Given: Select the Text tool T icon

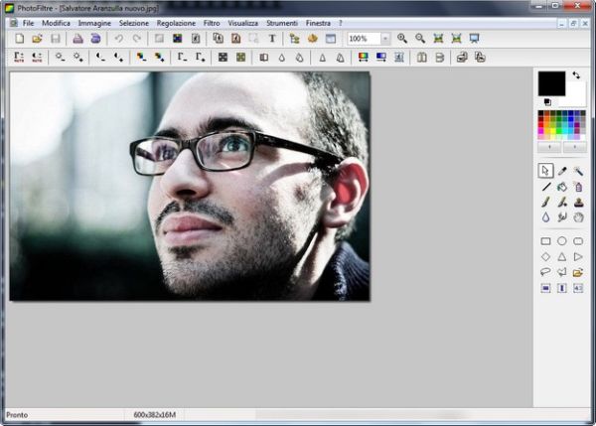Looking at the screenshot, I should pos(272,39).
